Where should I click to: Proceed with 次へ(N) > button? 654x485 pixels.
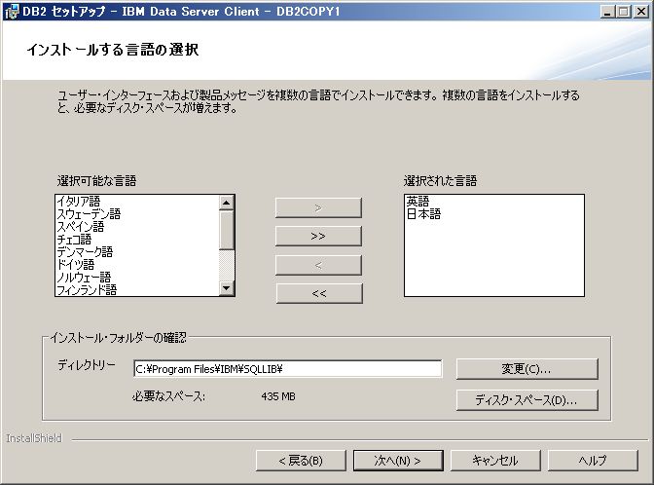[398, 461]
